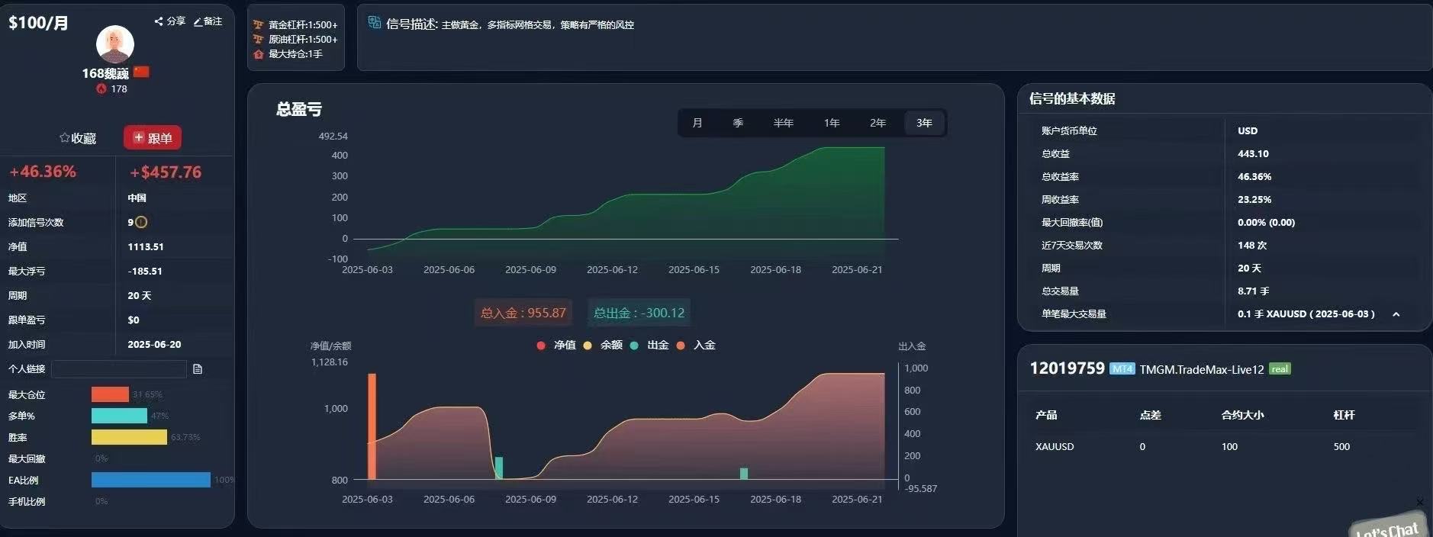Click the 信号描述 description icon

coord(375,23)
